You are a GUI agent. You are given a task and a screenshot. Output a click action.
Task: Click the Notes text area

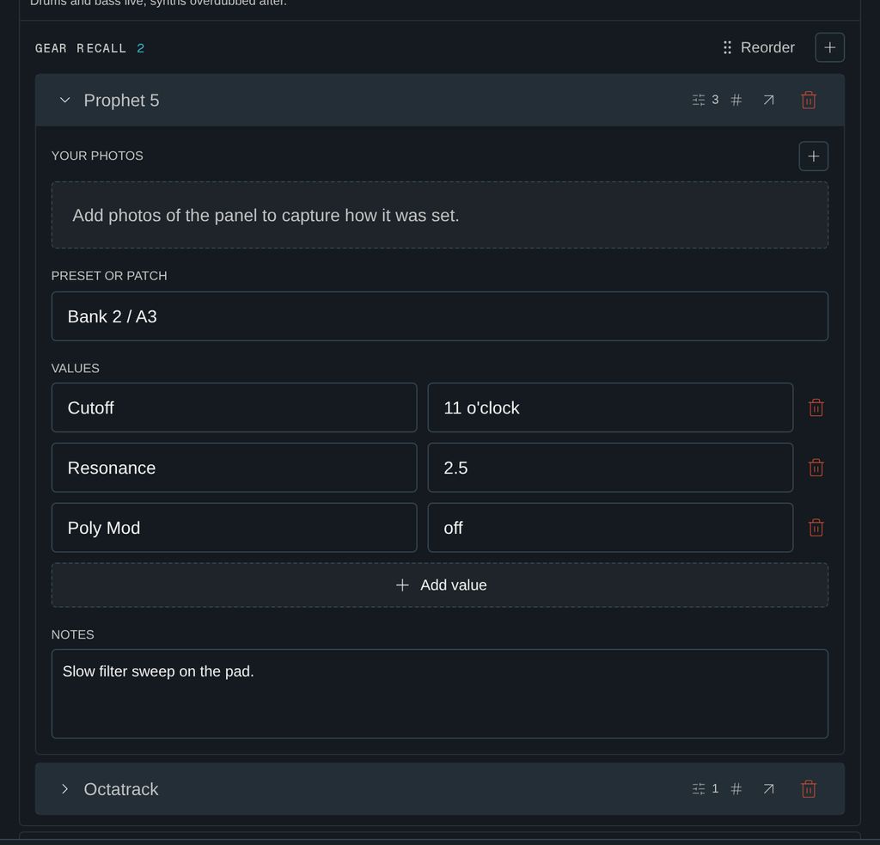[x=440, y=694]
